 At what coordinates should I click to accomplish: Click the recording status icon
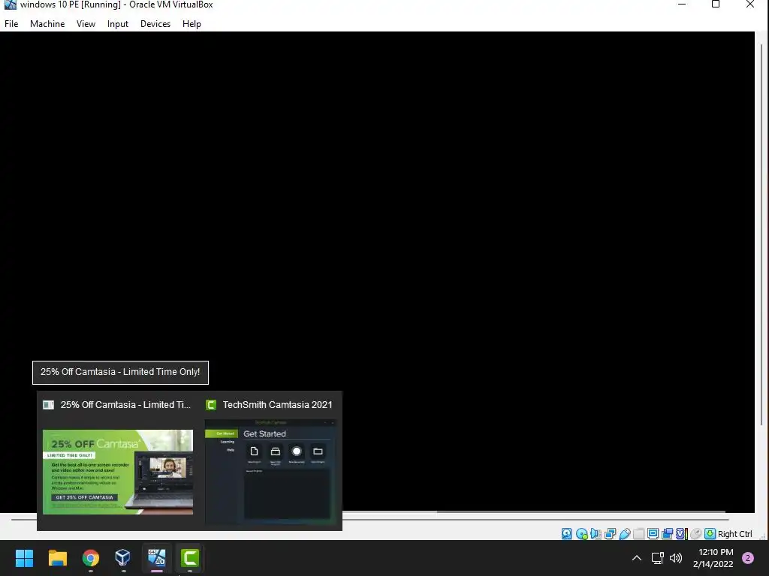pos(668,533)
